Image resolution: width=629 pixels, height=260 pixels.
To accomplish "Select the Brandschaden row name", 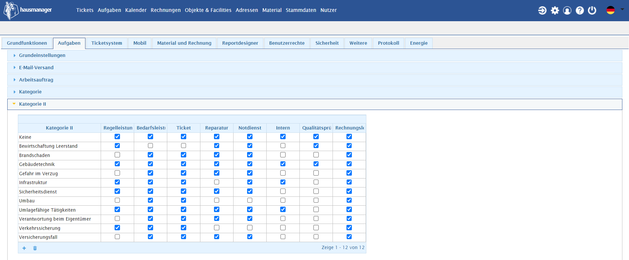I will click(x=34, y=155).
